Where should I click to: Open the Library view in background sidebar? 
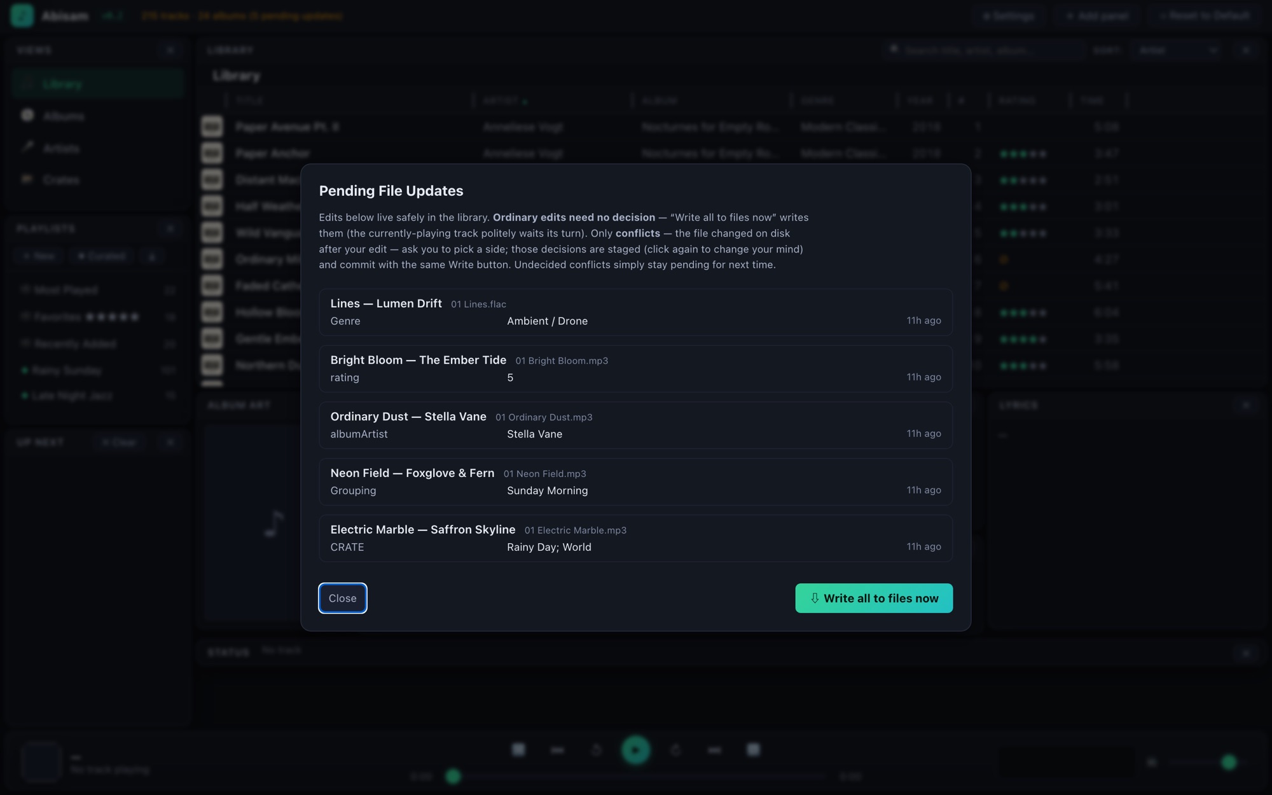[97, 84]
